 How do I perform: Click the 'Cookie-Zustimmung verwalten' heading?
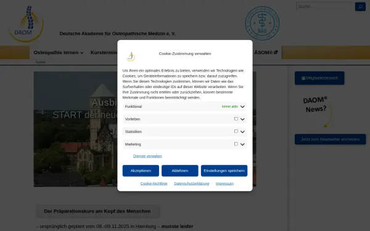tap(185, 54)
